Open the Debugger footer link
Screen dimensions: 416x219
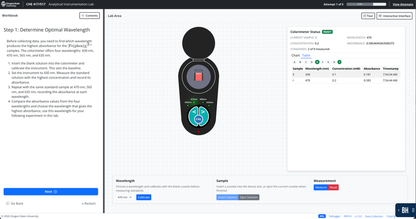pos(335,216)
